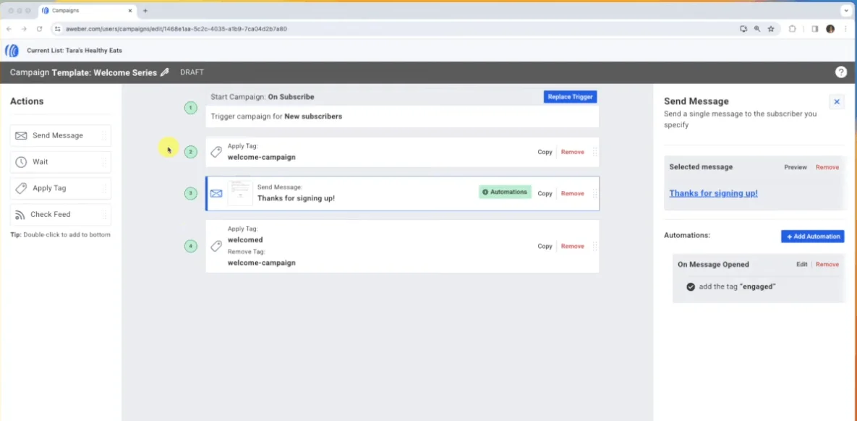Preview the selected message

coord(796,167)
